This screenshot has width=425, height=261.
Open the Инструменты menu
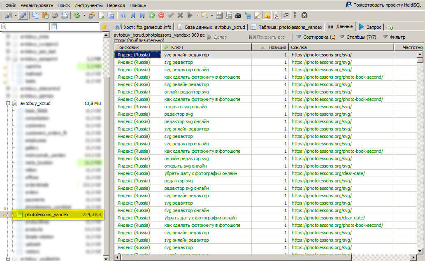[x=88, y=5]
